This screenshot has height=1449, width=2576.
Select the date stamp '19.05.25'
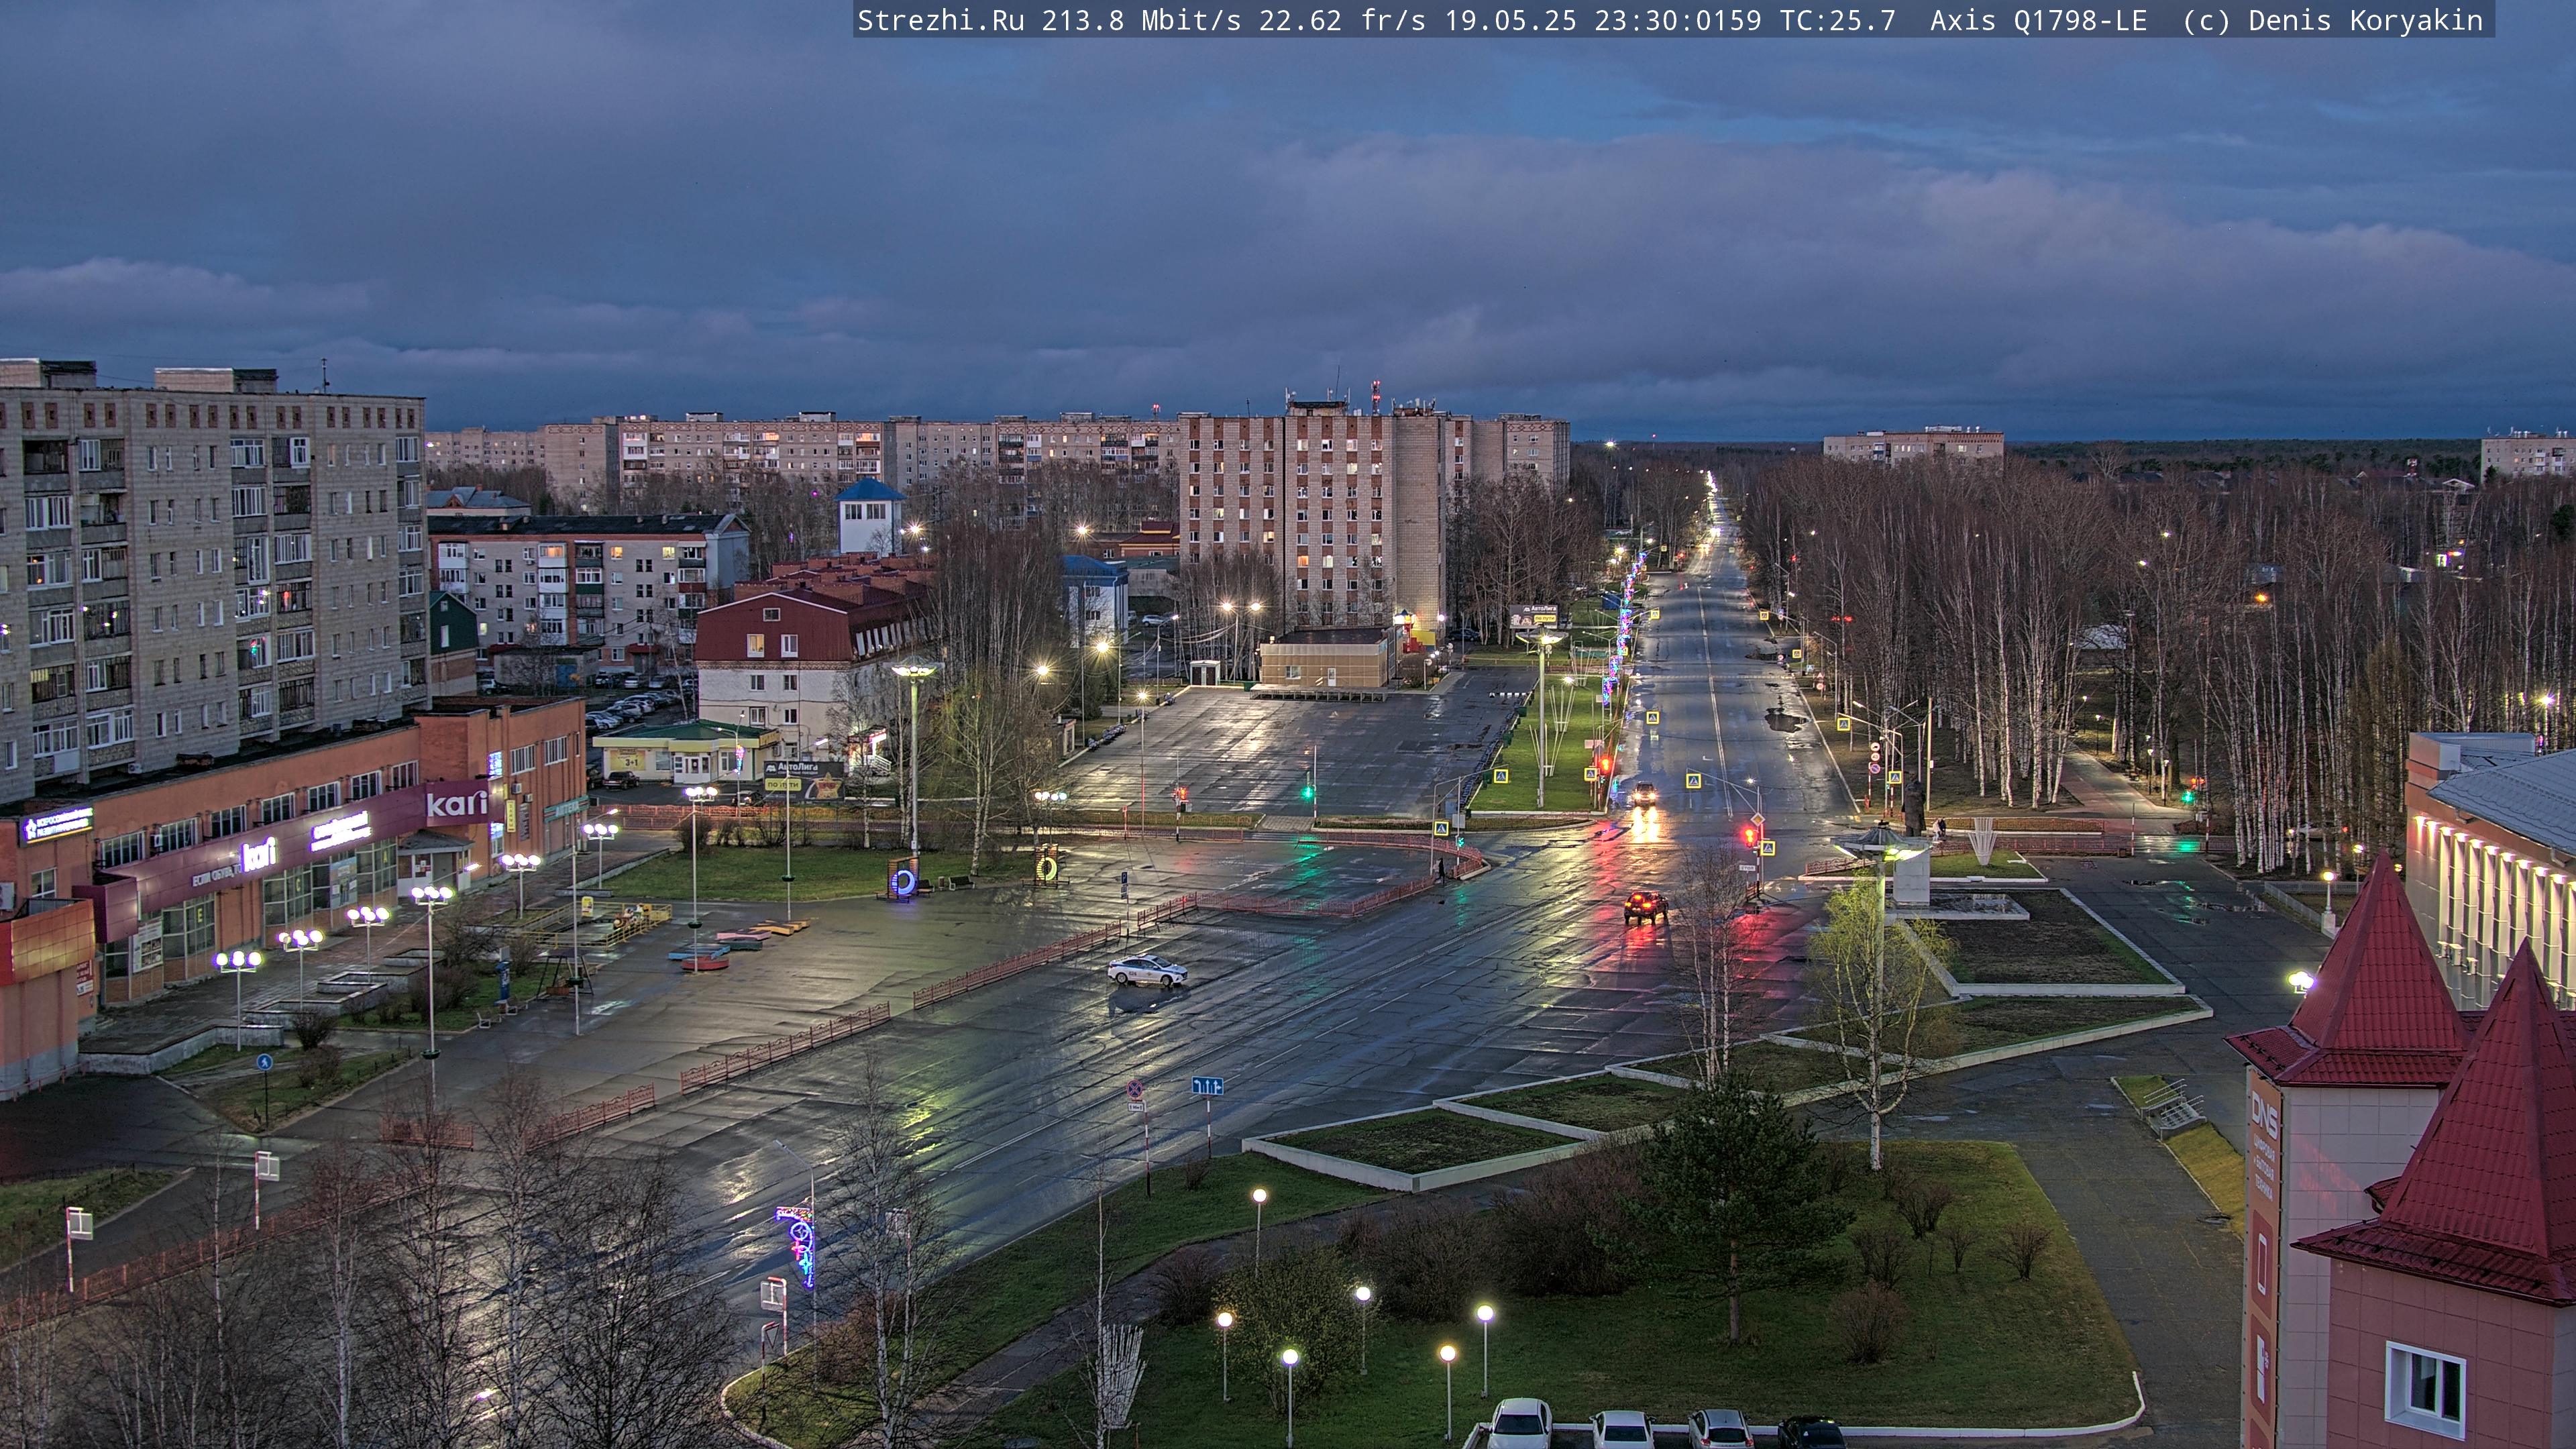tap(1510, 21)
